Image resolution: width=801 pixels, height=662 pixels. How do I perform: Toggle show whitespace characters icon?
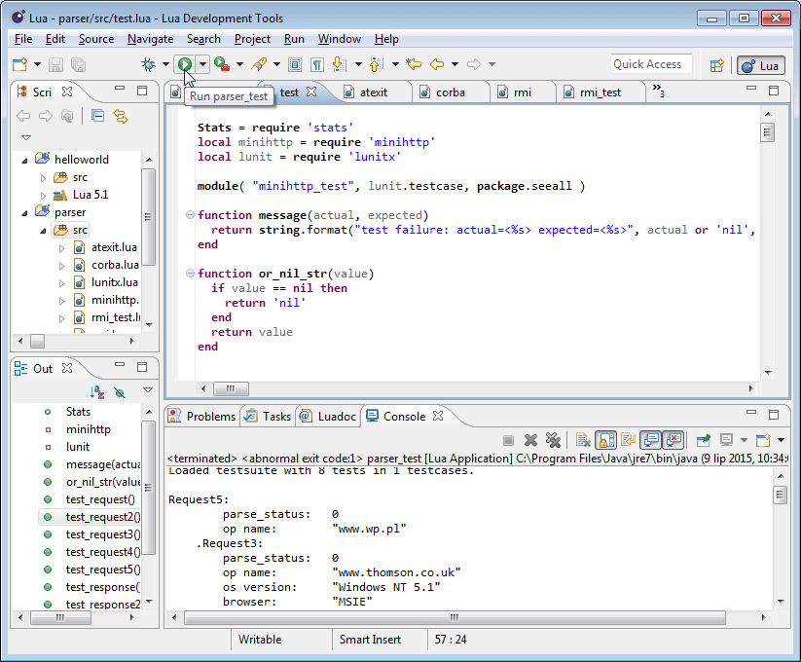click(x=317, y=64)
